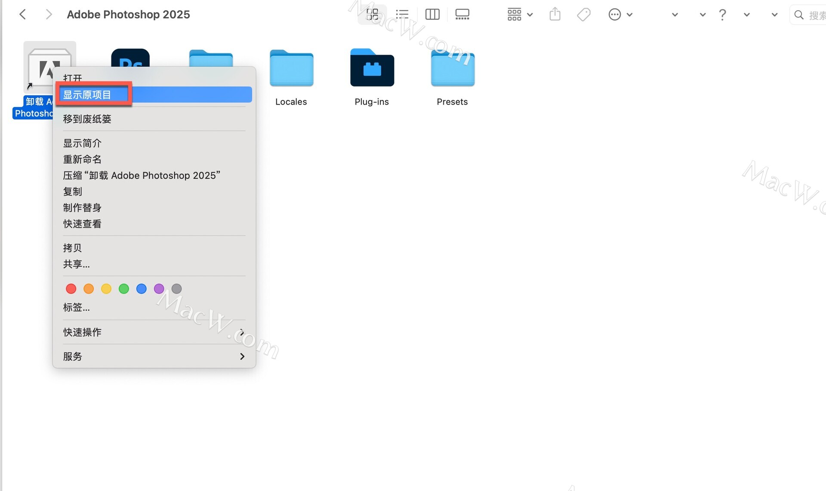The height and width of the screenshot is (491, 826).
Task: Choose 显示简介 in the context menu
Action: 154,143
